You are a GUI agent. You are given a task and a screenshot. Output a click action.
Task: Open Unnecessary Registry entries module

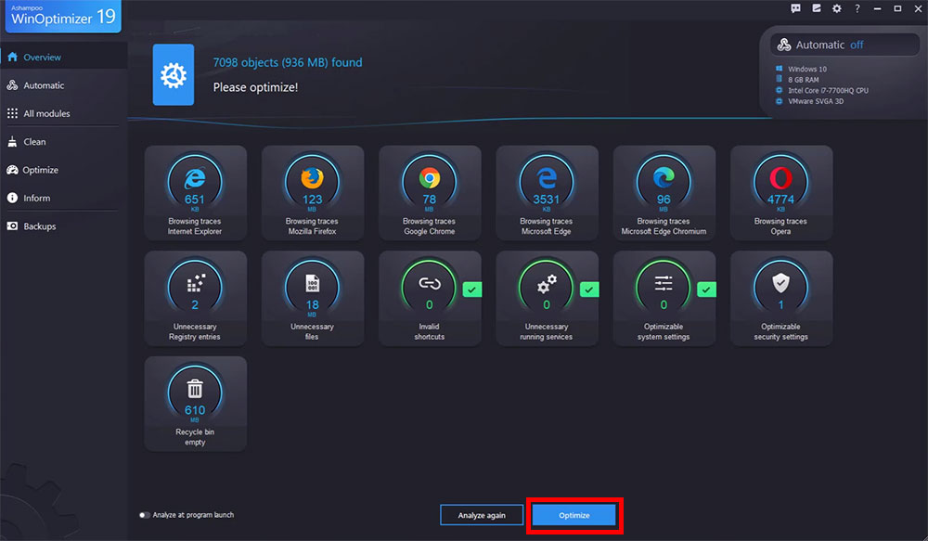tap(195, 298)
